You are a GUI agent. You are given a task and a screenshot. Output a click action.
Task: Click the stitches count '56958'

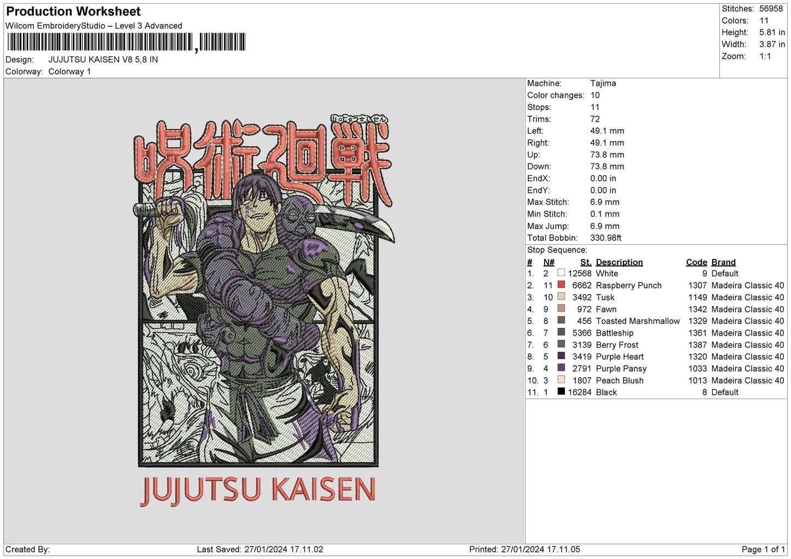tap(771, 9)
